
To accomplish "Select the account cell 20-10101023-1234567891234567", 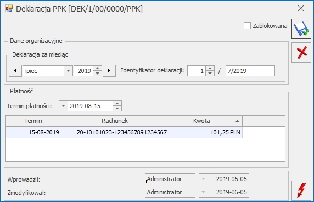I will click(115, 132).
